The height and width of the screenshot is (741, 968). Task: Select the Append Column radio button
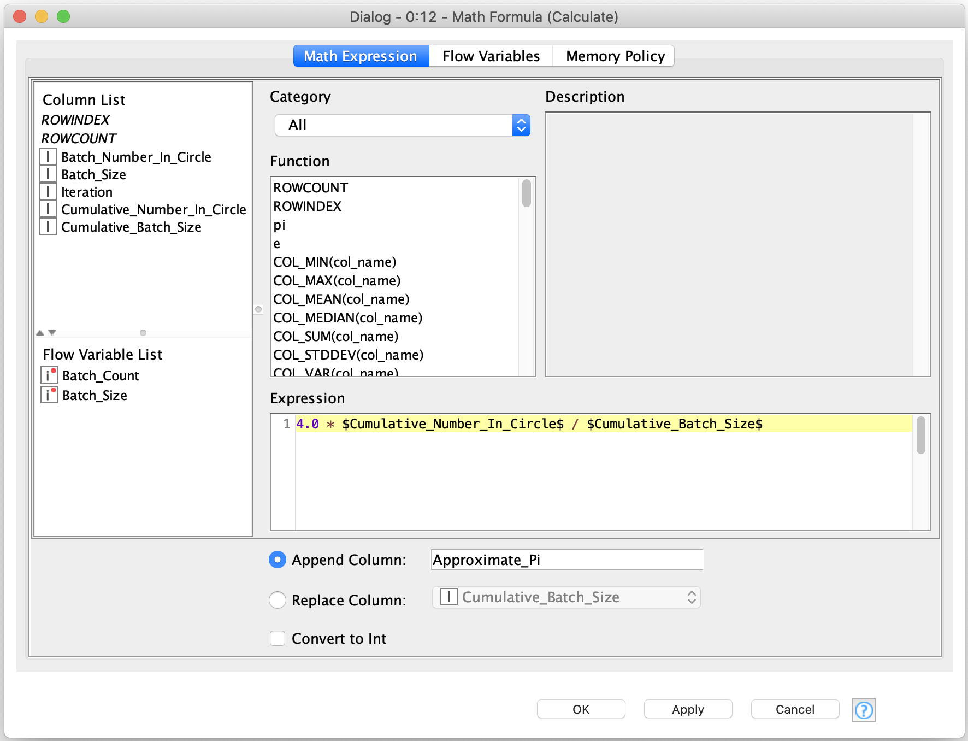point(278,560)
